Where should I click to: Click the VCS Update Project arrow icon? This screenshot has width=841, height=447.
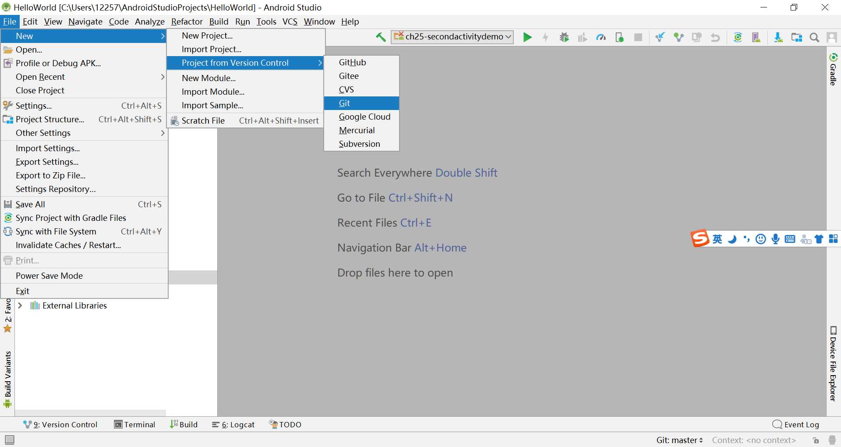660,37
